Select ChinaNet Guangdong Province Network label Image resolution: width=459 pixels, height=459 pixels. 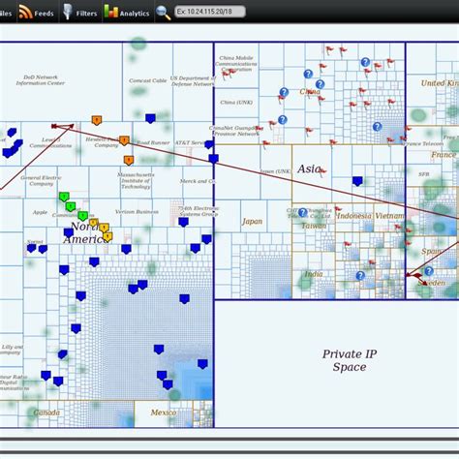click(x=236, y=131)
